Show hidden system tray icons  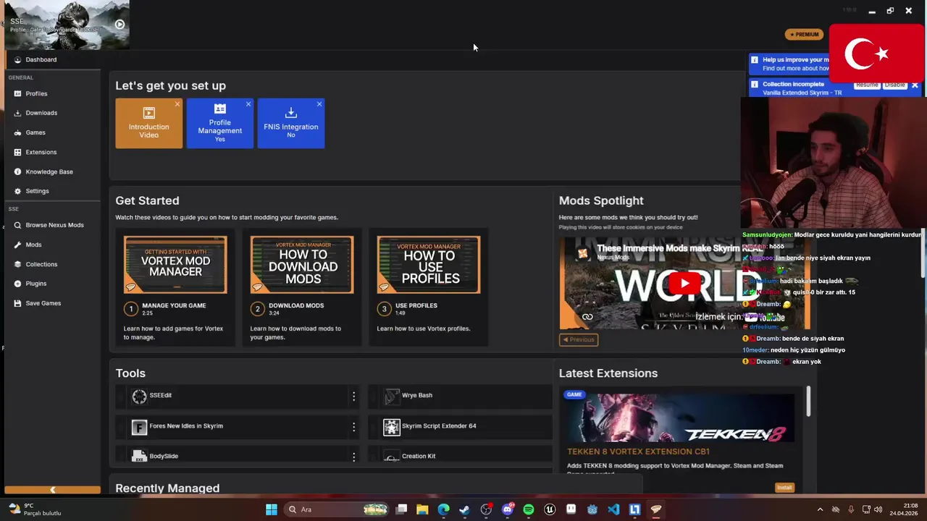(x=820, y=509)
